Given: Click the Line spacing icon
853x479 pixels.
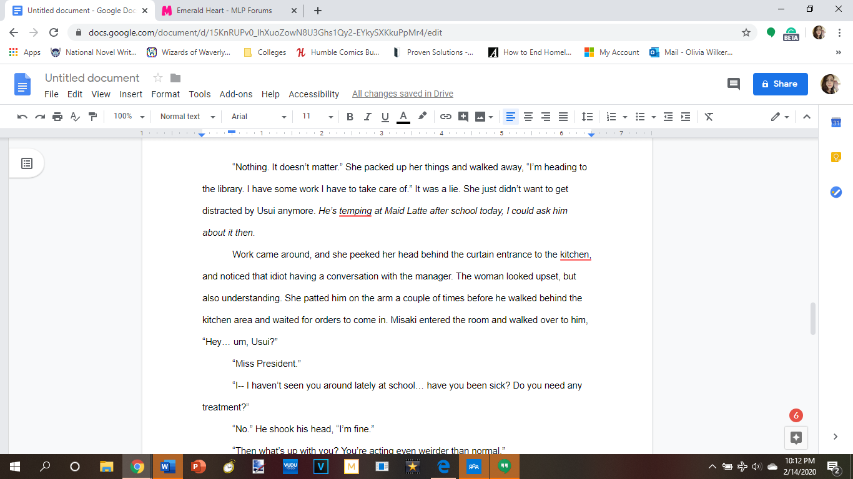Looking at the screenshot, I should pos(587,117).
